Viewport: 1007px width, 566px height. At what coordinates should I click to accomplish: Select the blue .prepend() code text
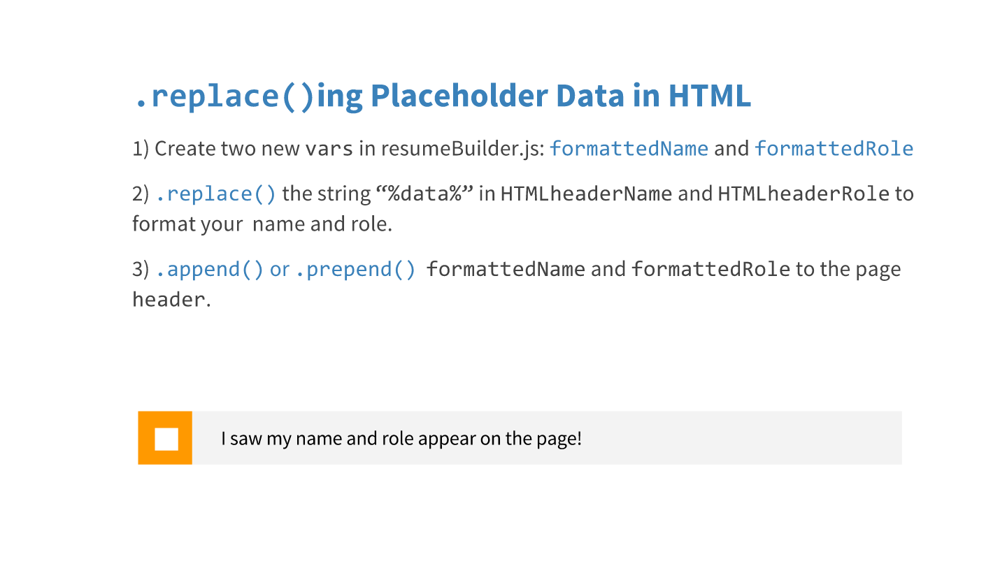355,269
